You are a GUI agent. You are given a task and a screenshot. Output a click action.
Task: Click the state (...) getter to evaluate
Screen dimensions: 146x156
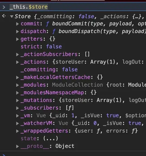pos(51,138)
